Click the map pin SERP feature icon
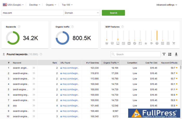182x119 pixels. [x=112, y=43]
